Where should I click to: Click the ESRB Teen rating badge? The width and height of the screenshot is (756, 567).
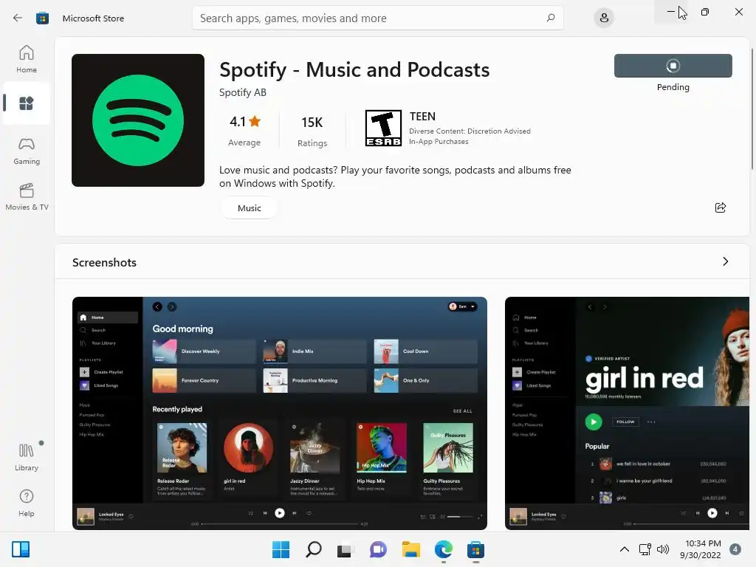coord(383,128)
